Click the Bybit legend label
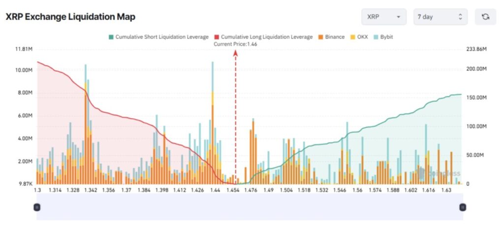 tap(386, 37)
